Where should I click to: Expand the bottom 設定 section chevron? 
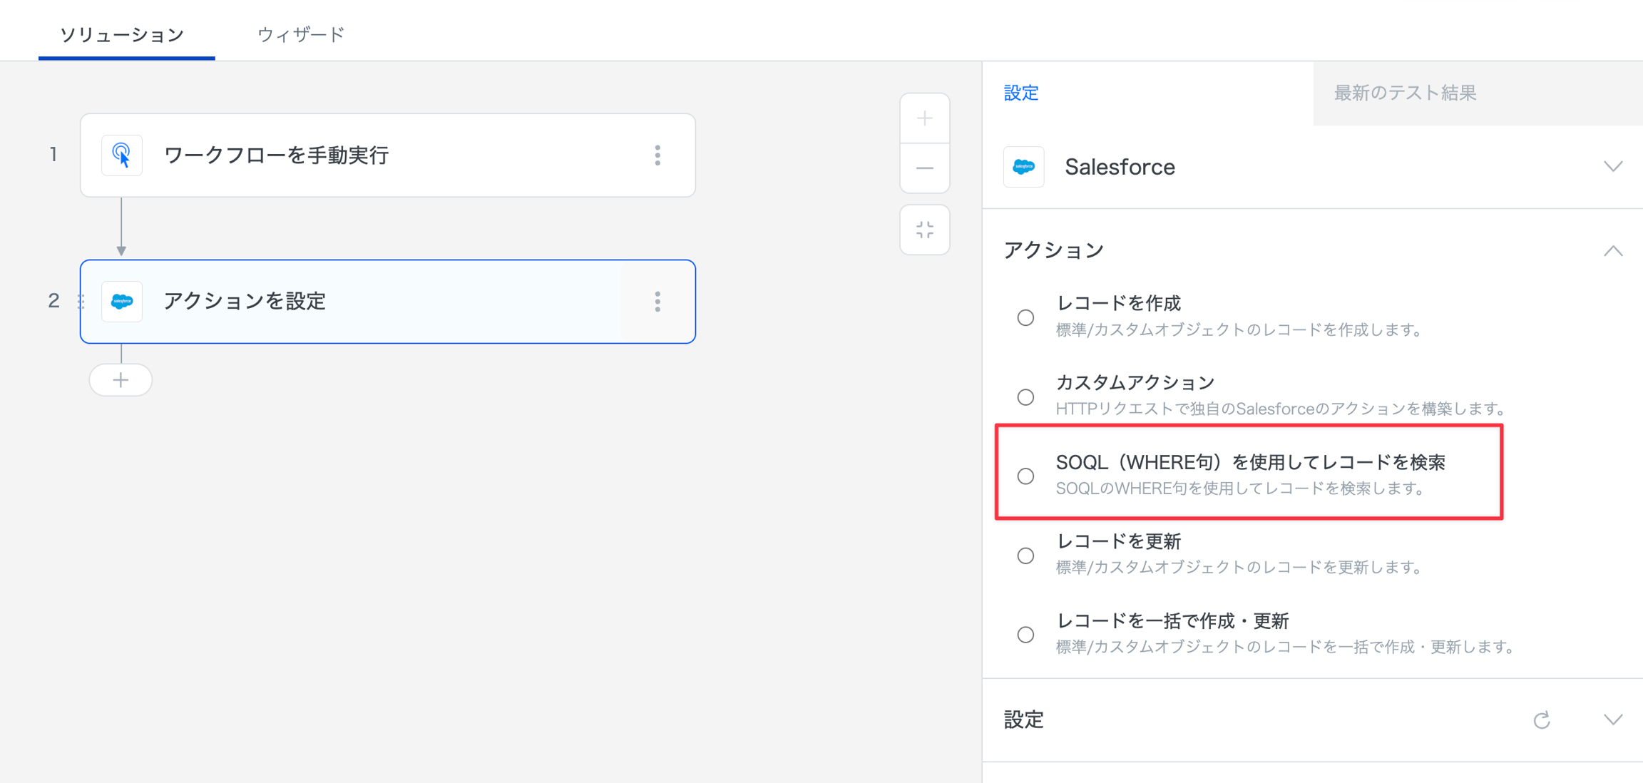1612,720
